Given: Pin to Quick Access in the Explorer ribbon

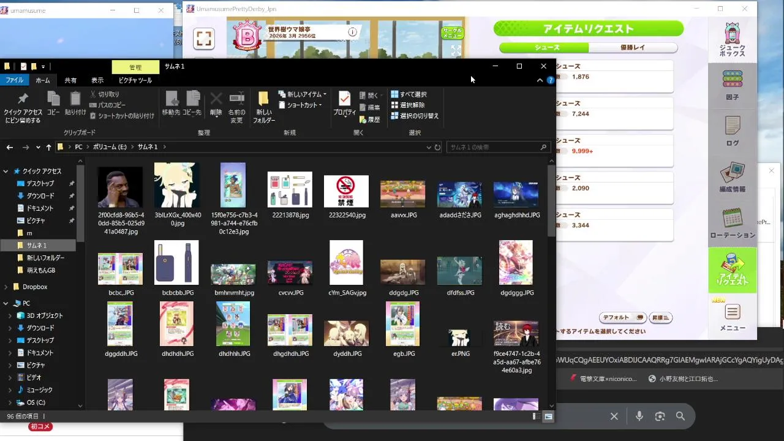Looking at the screenshot, I should coord(23,108).
